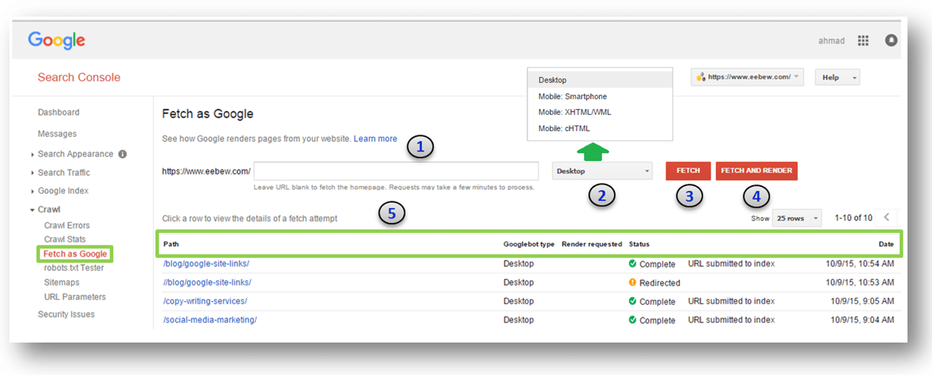
Task: Select Fetch as Google in sidebar
Action: (x=75, y=254)
